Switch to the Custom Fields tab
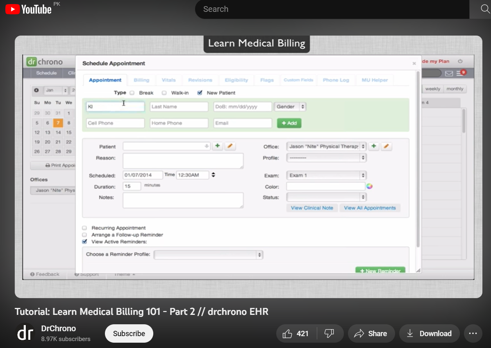Image resolution: width=491 pixels, height=348 pixels. tap(298, 80)
